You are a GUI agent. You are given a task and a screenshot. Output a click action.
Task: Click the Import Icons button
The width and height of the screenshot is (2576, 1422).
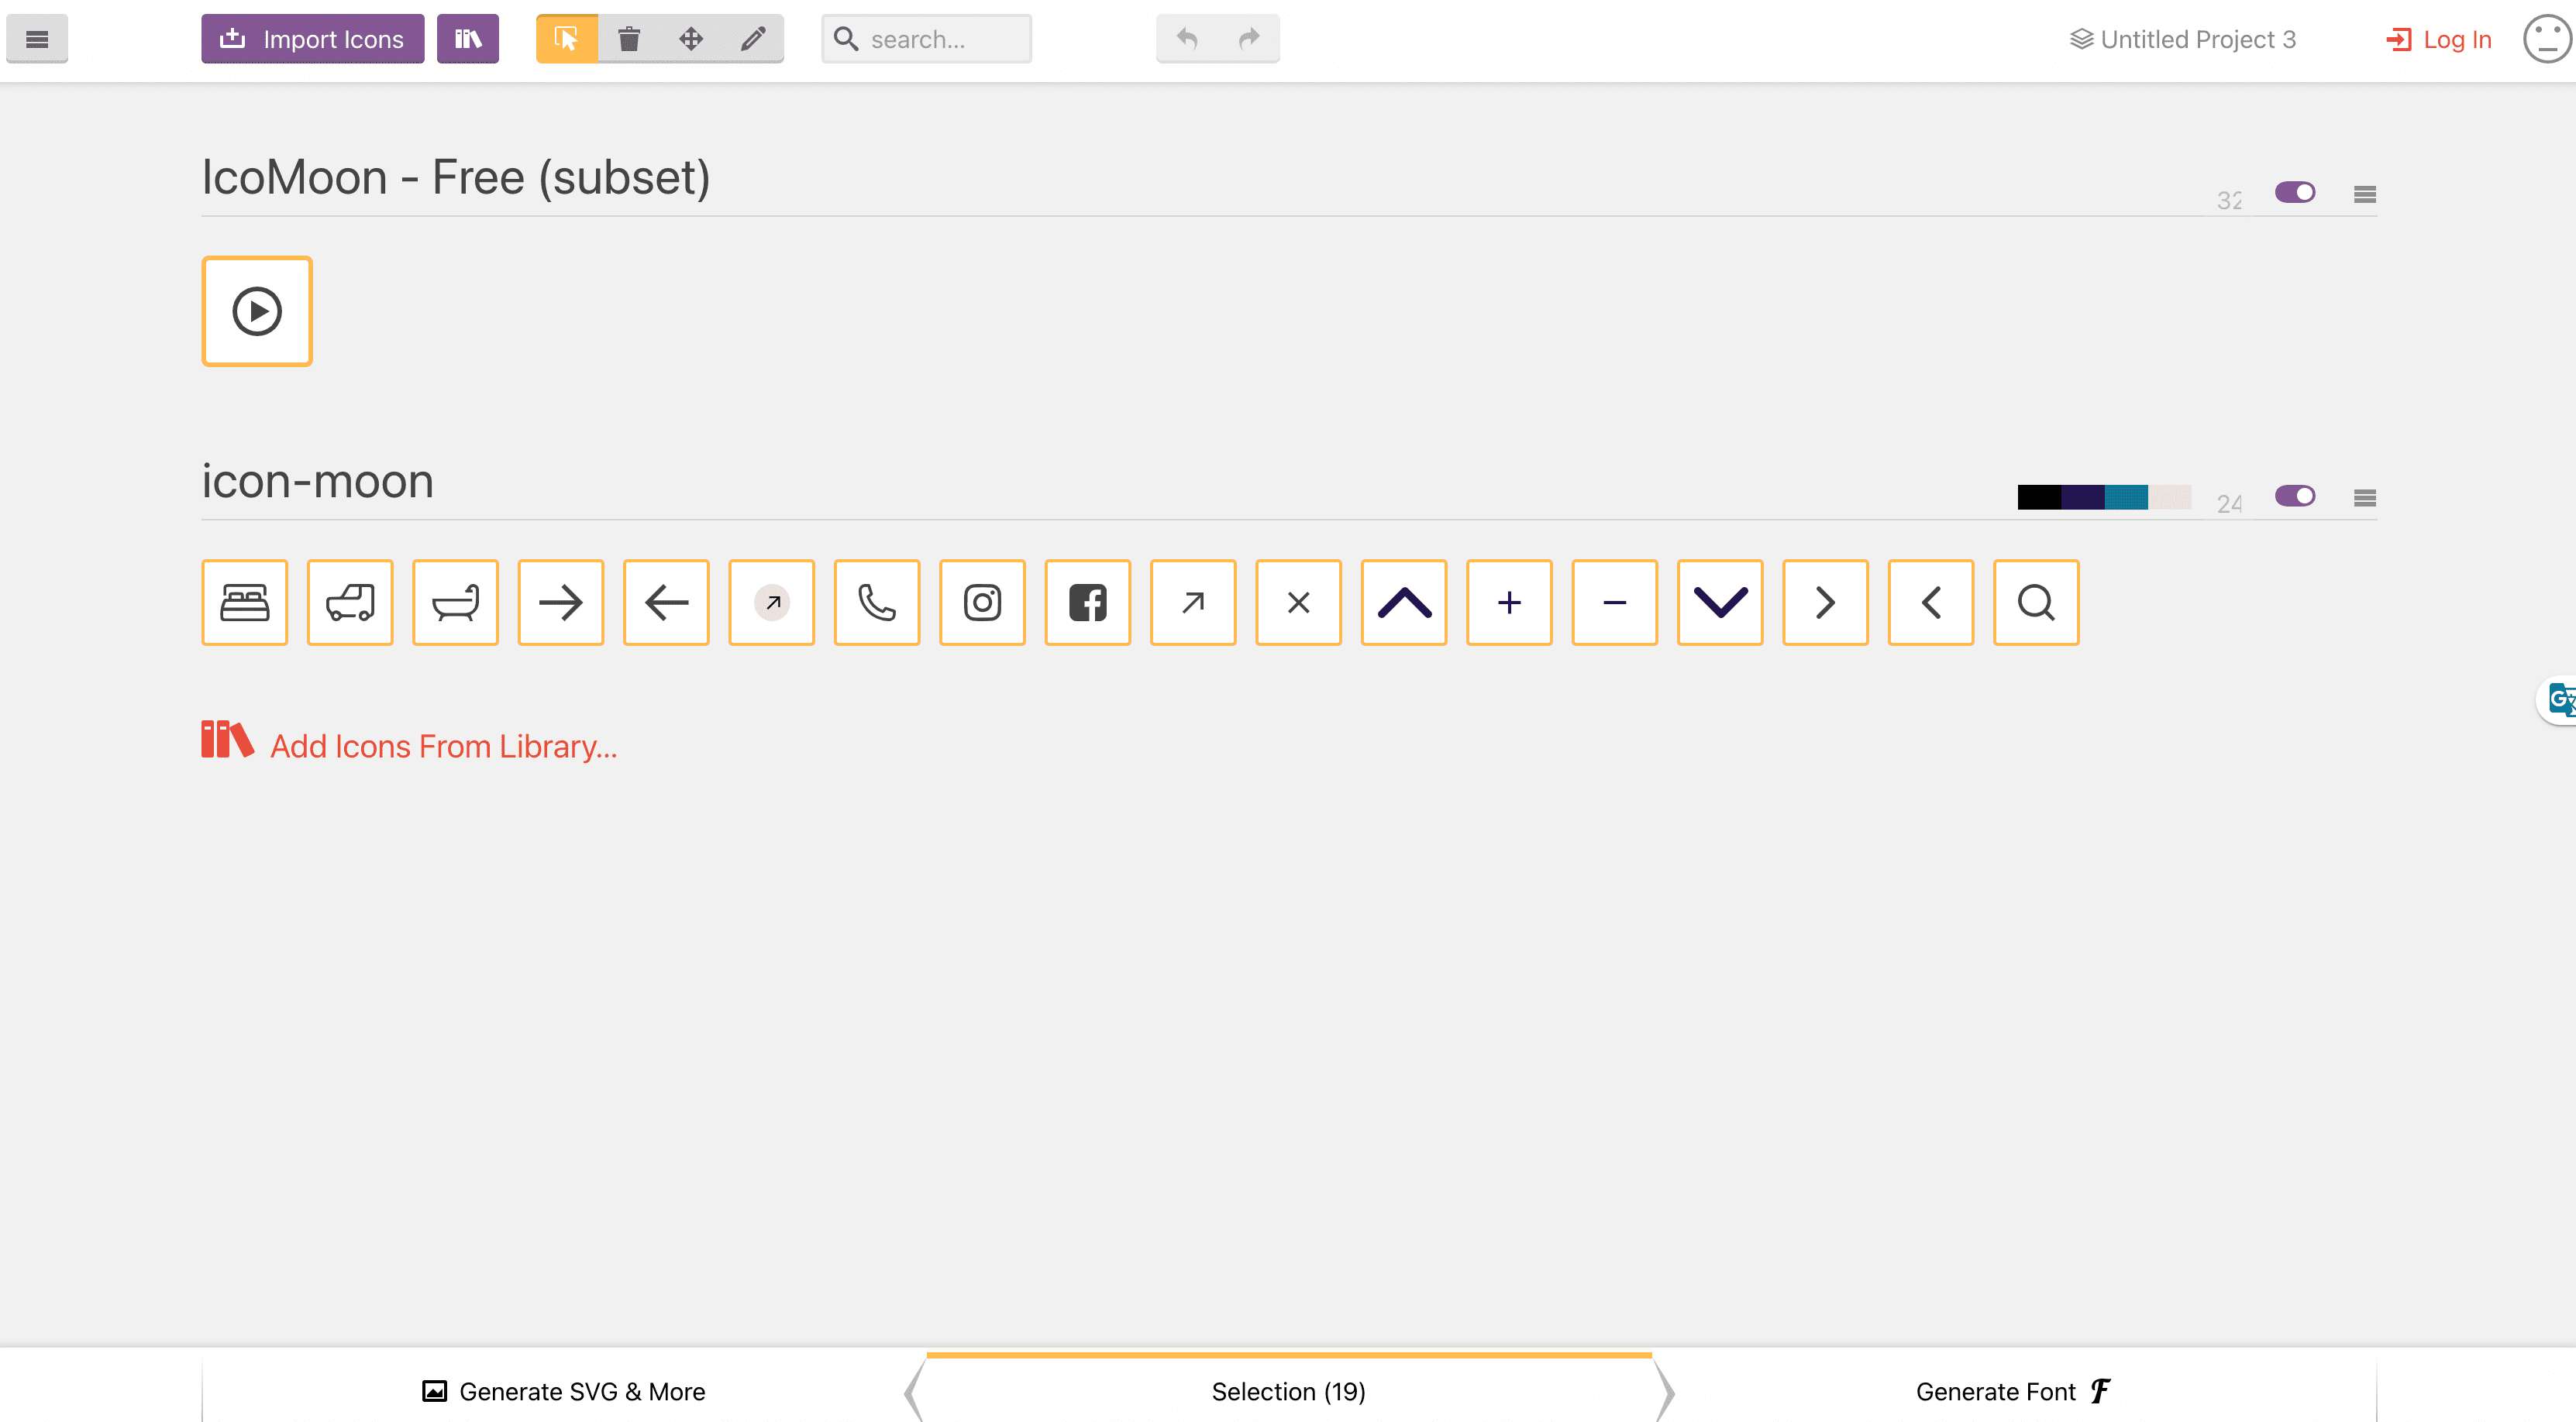[x=312, y=39]
